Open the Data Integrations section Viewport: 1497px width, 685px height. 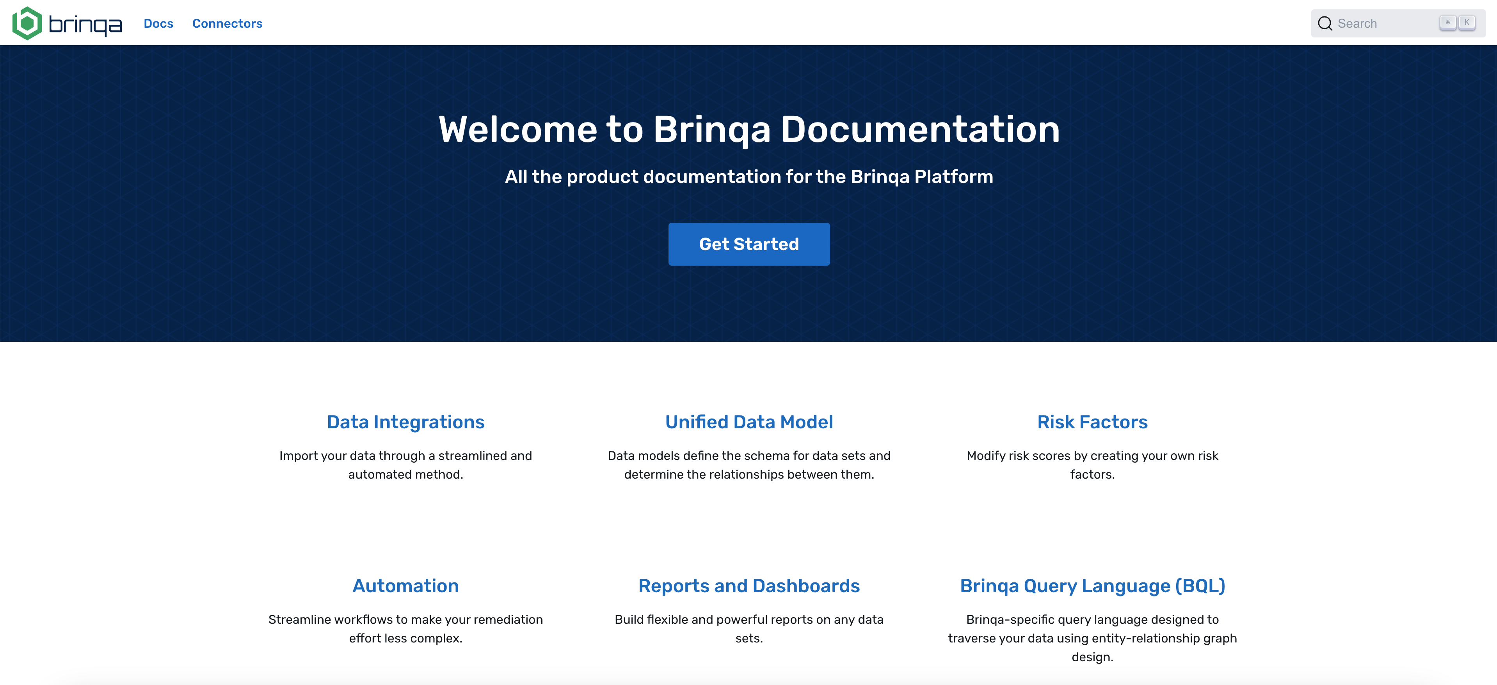click(405, 422)
